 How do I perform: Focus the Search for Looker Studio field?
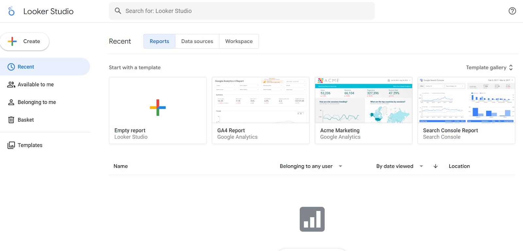point(242,11)
